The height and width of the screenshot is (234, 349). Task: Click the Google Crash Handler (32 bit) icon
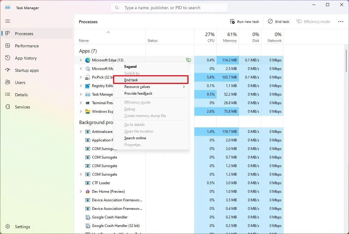point(88,226)
